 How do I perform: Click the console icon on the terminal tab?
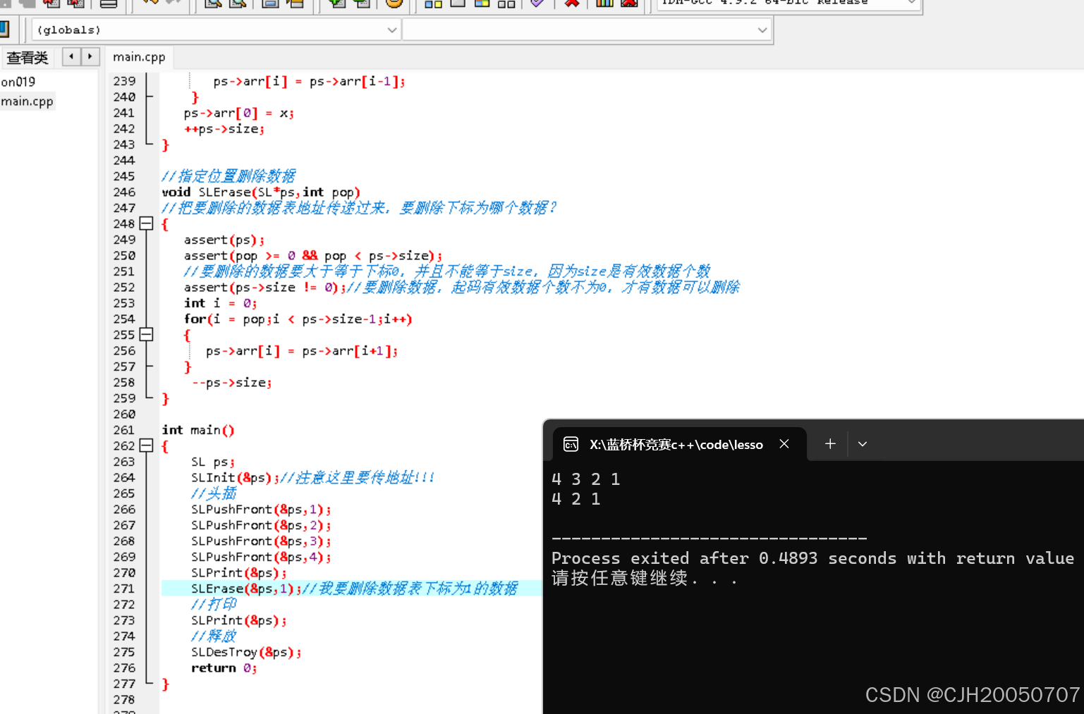[x=571, y=445]
